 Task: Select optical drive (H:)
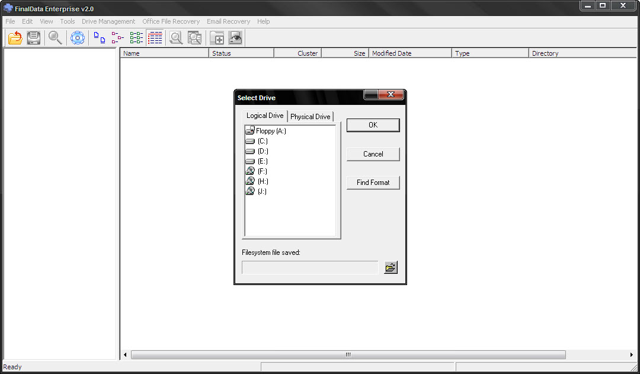coord(257,181)
